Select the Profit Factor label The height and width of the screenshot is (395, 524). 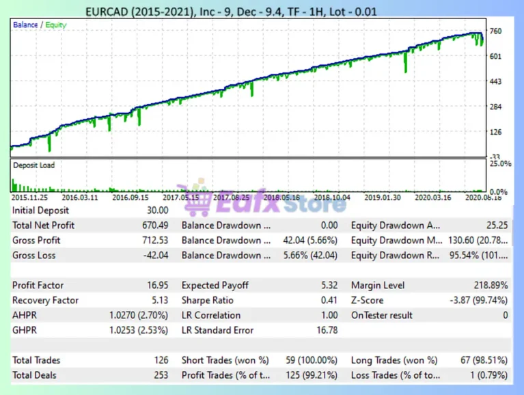[38, 286]
